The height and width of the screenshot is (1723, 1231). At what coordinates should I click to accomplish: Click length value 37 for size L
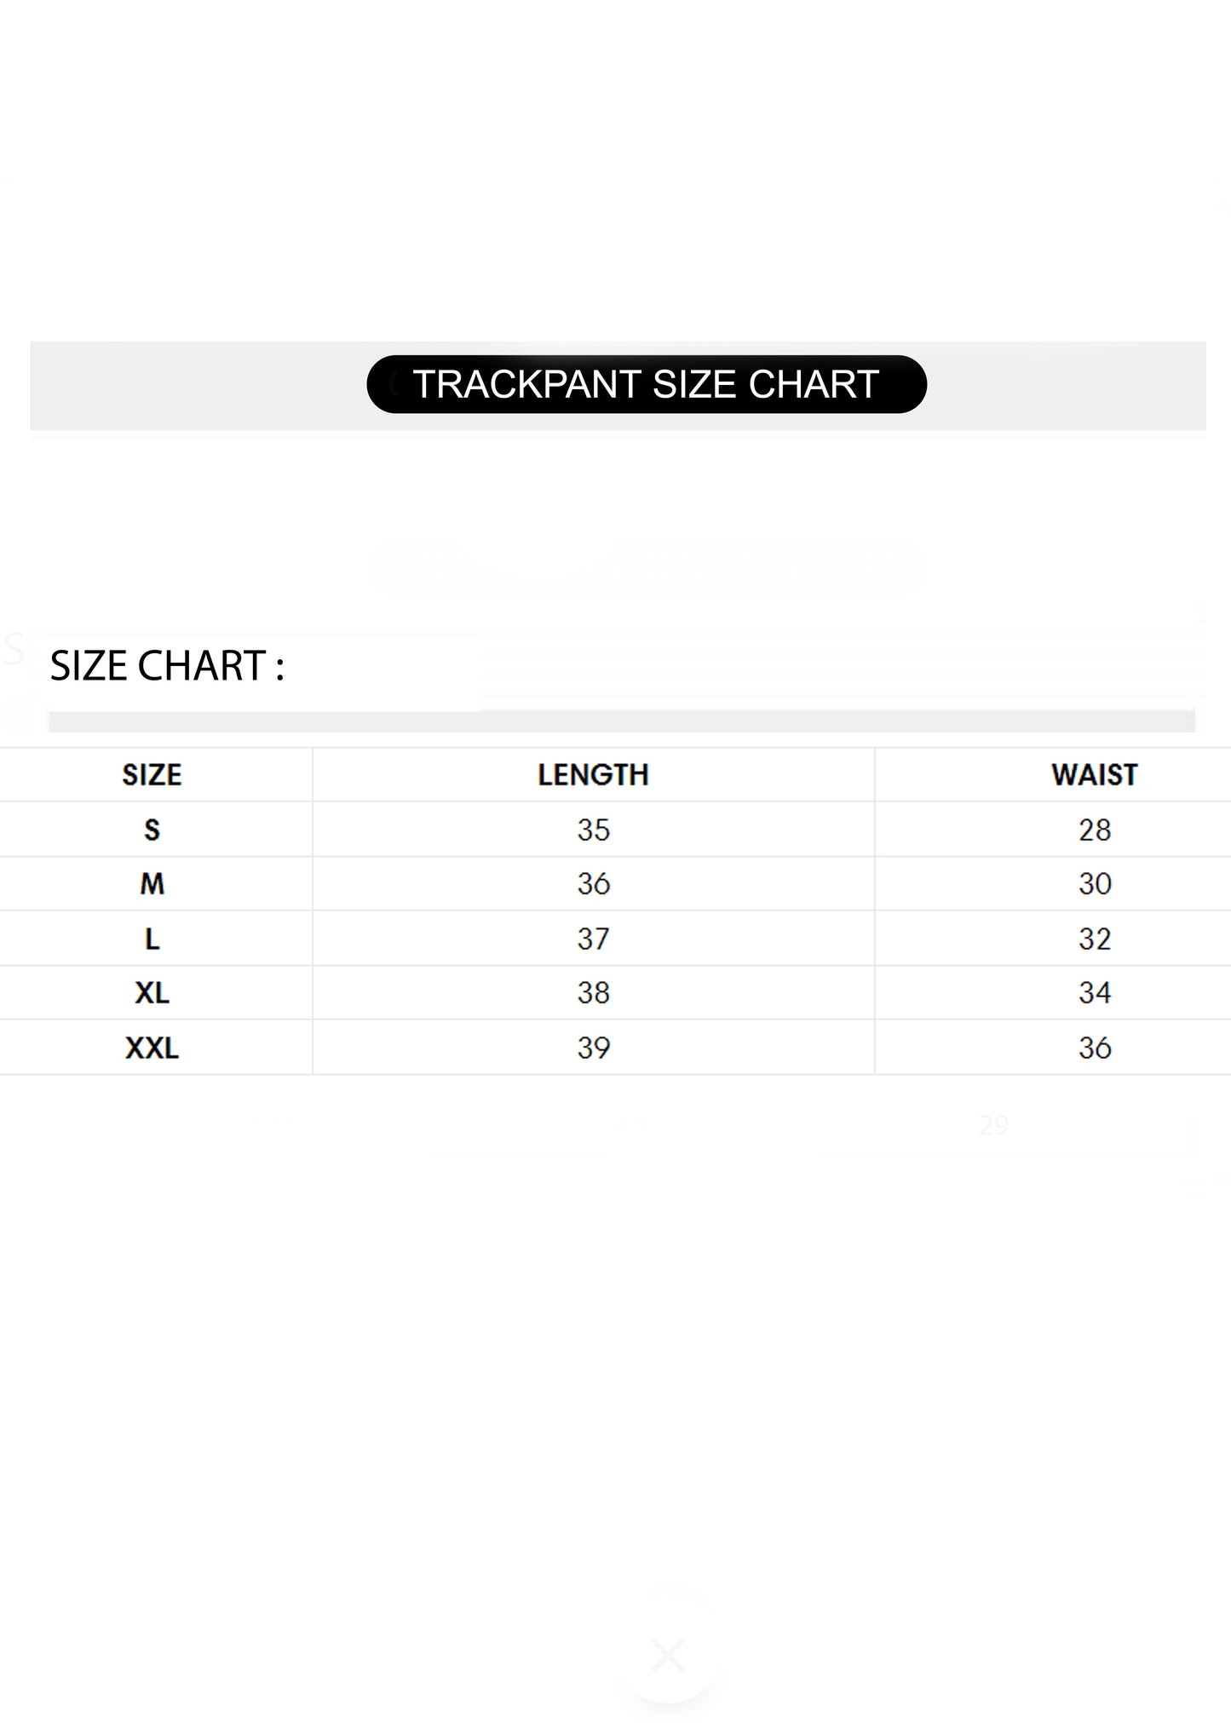593,939
